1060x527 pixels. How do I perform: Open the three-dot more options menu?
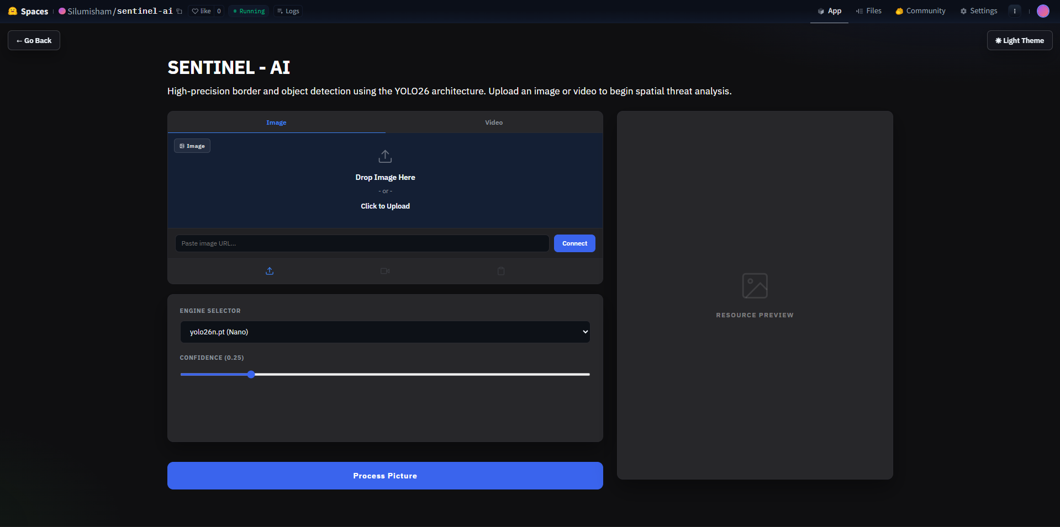[1015, 11]
